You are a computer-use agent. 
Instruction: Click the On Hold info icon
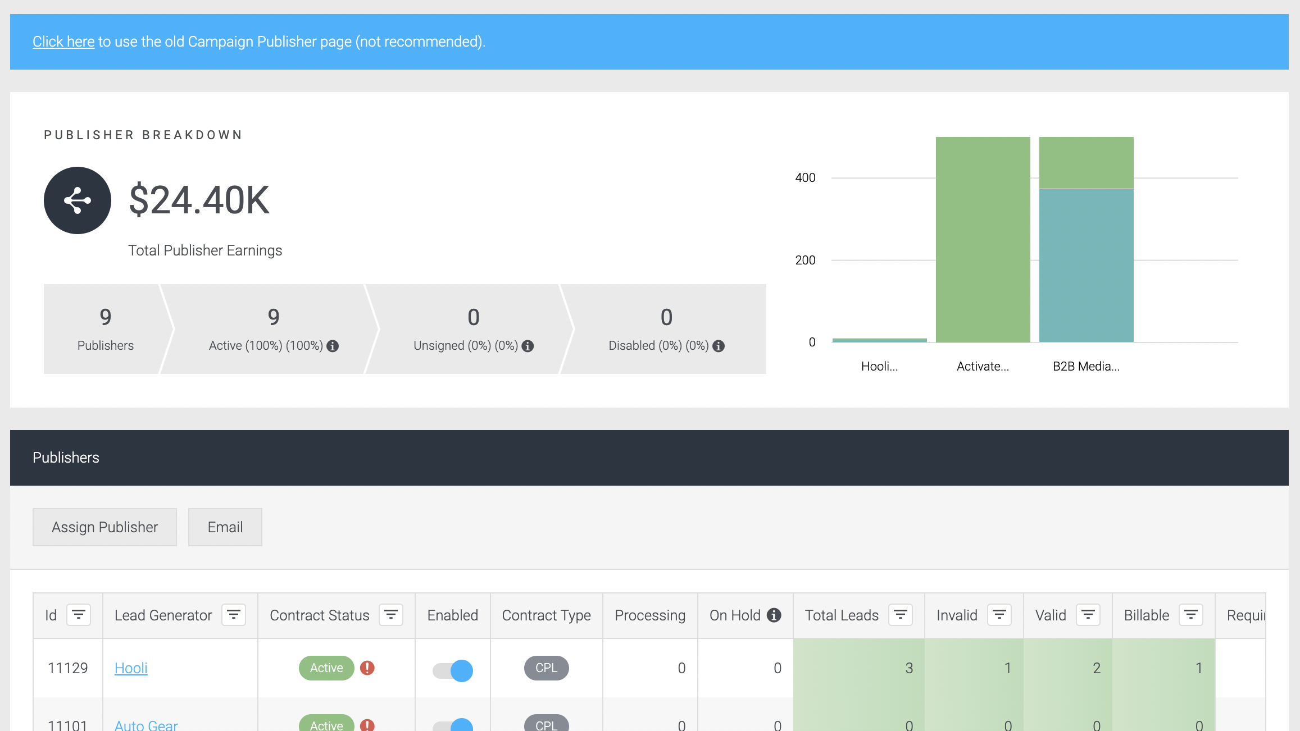pos(774,615)
